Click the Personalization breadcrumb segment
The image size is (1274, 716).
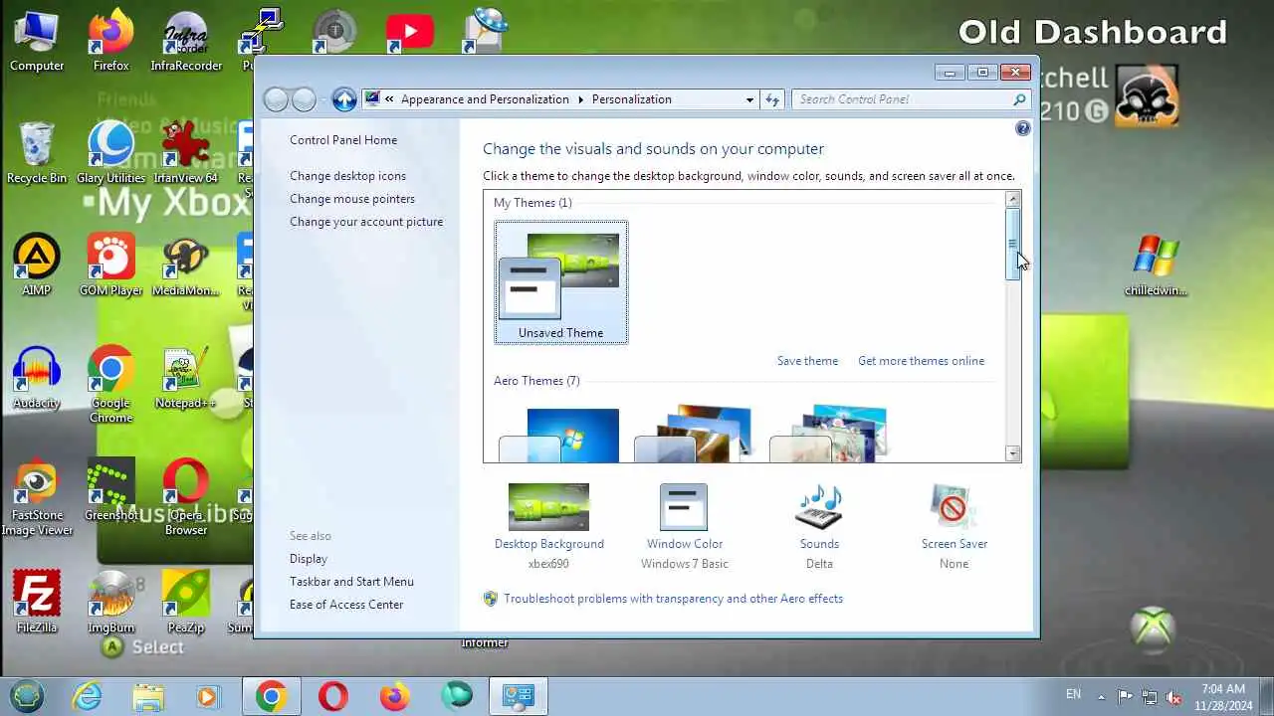tap(631, 99)
